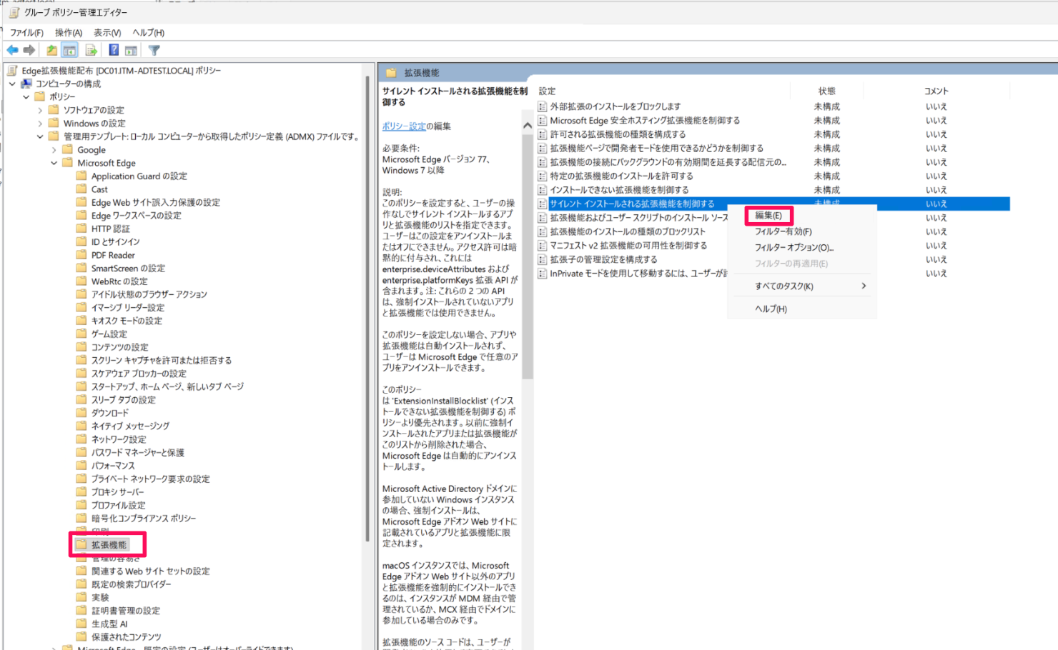Click the folder icon next to HTTP 認証
Image resolution: width=1058 pixels, height=650 pixels.
pyautogui.click(x=81, y=229)
